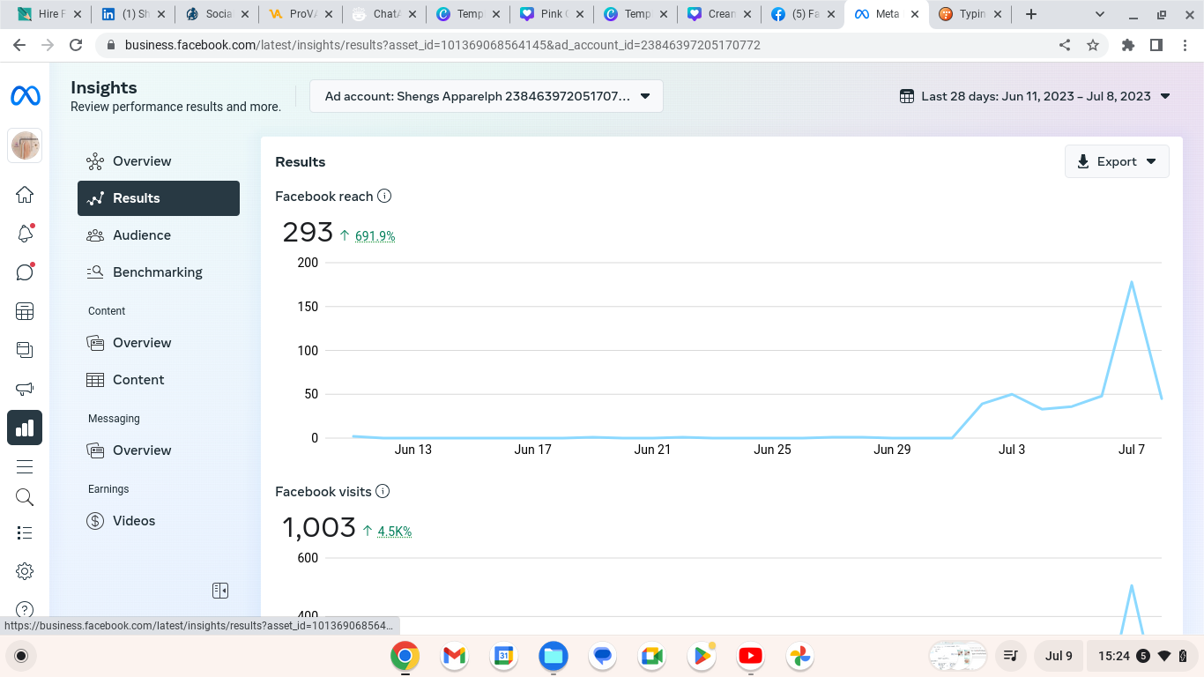Viewport: 1204px width, 677px height.
Task: Open the Files app on the shelf
Action: [554, 656]
